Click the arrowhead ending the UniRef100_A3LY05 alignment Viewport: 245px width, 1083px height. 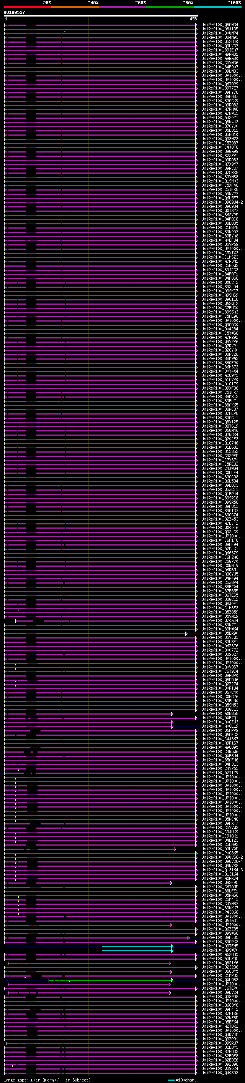tap(175, 849)
